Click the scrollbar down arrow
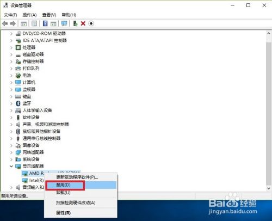This screenshot has width=272, height=221. [x=269, y=188]
